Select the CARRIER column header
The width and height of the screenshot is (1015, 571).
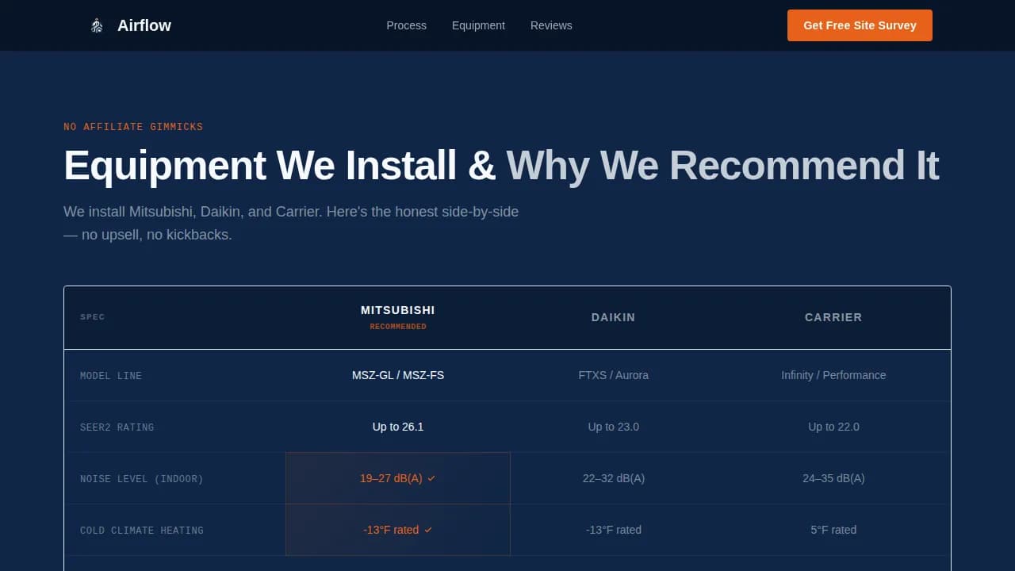[833, 317]
